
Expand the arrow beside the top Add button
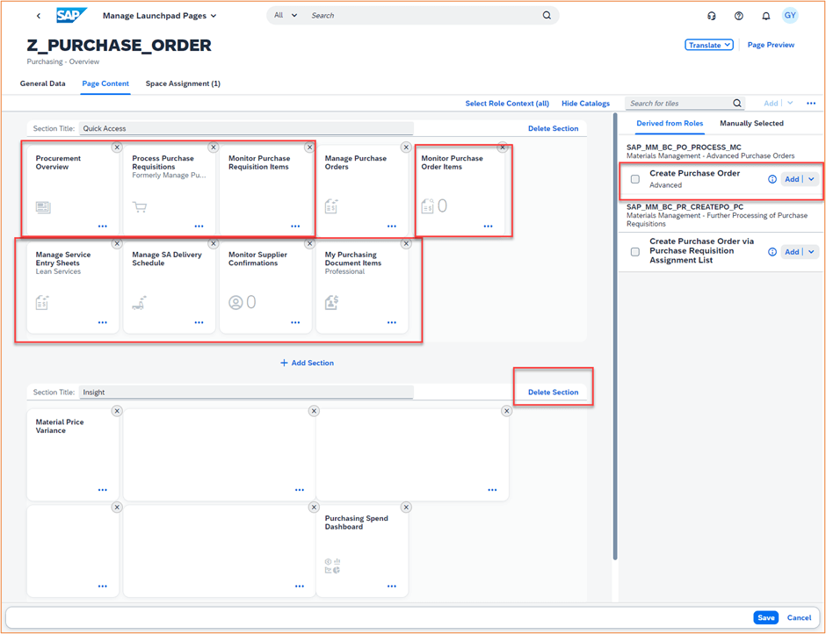[790, 104]
